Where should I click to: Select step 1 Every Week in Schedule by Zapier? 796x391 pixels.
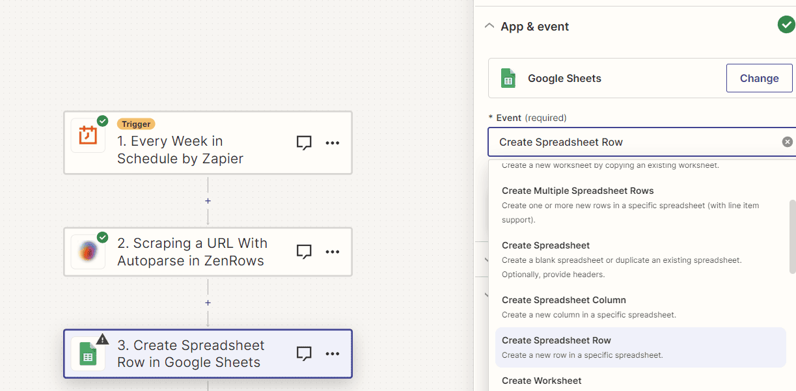tap(208, 142)
